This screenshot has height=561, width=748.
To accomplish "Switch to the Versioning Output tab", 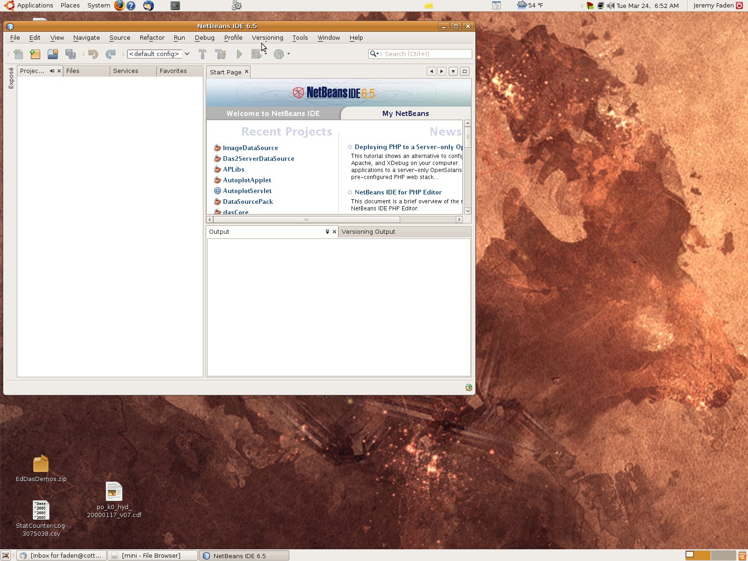I will tap(368, 231).
